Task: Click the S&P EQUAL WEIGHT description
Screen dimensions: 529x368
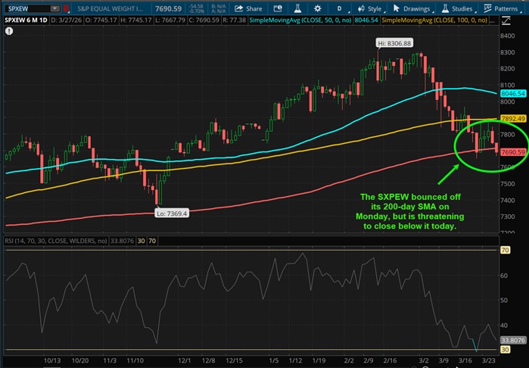Action: [110, 8]
